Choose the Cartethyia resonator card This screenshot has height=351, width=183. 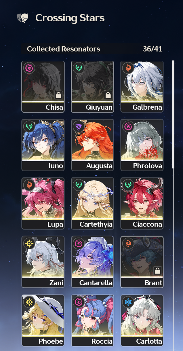pyautogui.click(x=92, y=203)
